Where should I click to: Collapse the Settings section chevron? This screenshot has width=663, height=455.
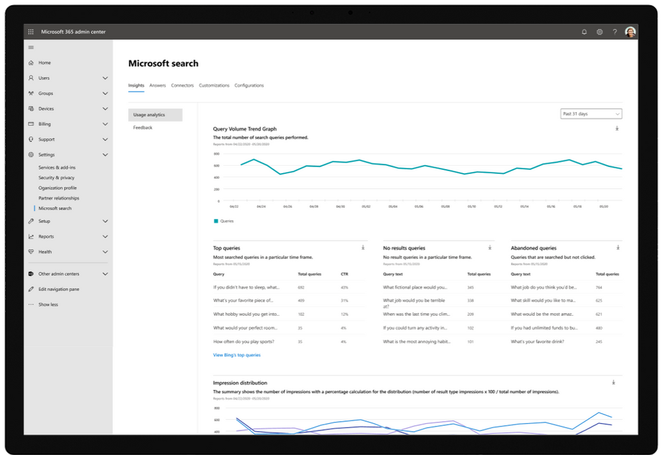(x=106, y=155)
